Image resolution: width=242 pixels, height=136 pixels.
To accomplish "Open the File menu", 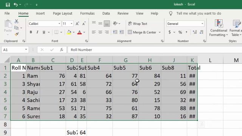I will (x=7, y=14).
